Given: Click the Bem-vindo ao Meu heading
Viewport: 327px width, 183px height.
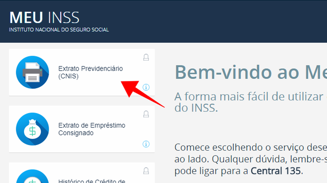Looking at the screenshot, I should coord(251,72).
